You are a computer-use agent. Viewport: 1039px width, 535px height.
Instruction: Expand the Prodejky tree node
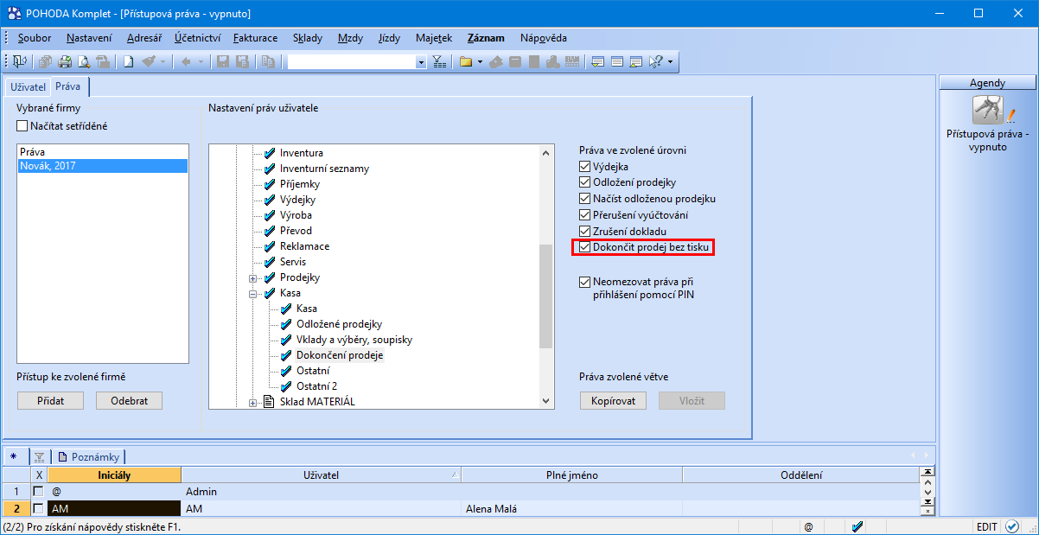pos(253,278)
